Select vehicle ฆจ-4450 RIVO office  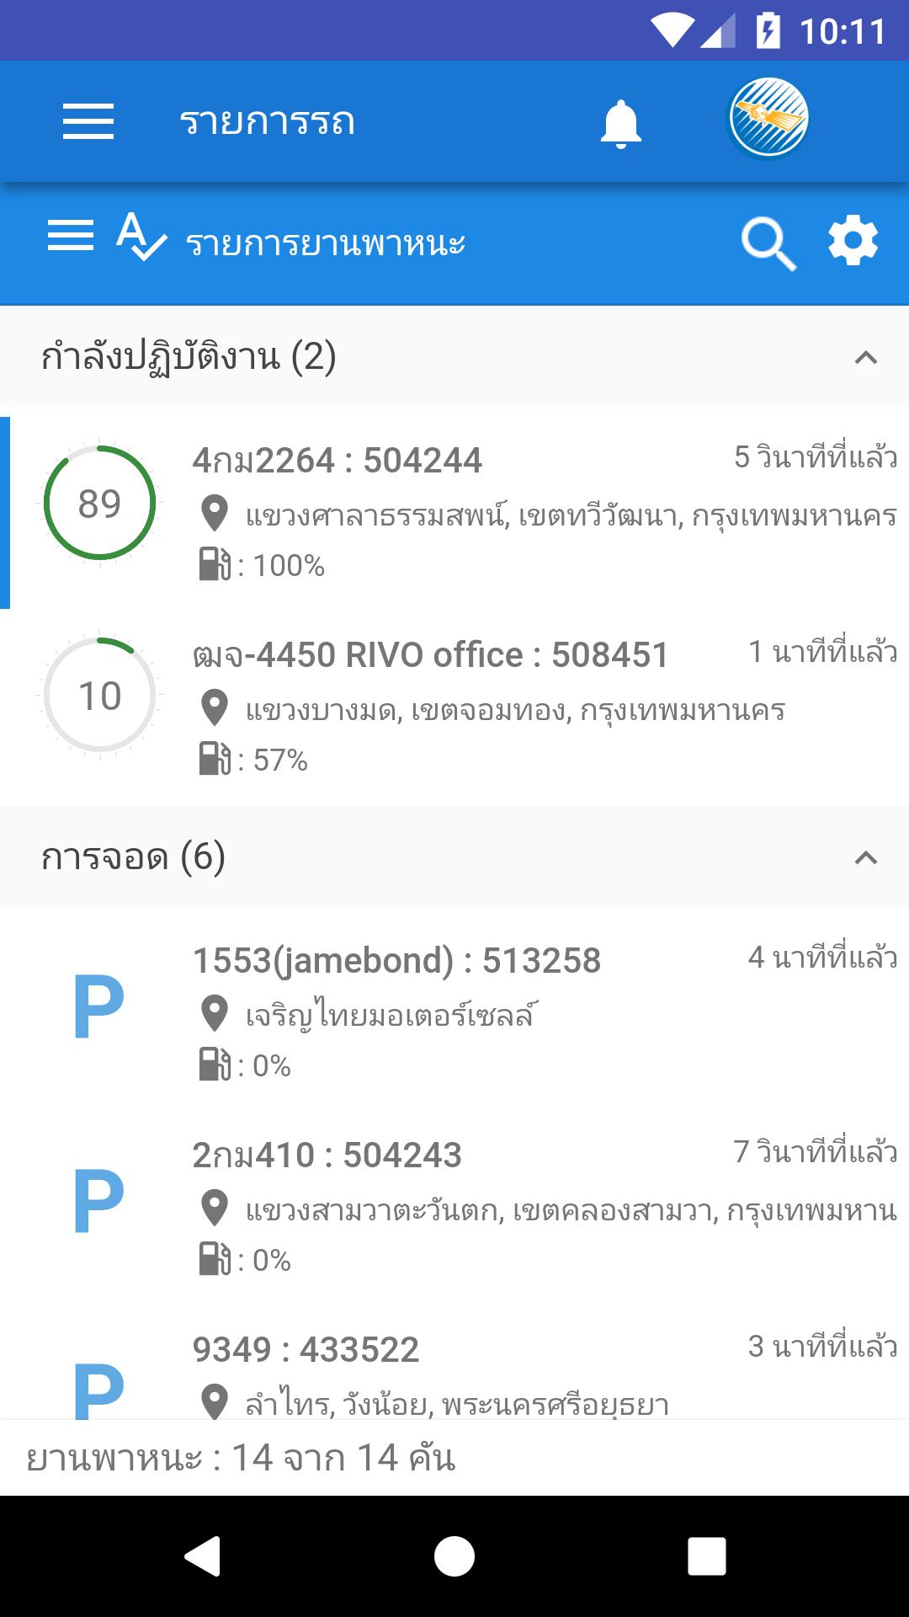click(454, 707)
